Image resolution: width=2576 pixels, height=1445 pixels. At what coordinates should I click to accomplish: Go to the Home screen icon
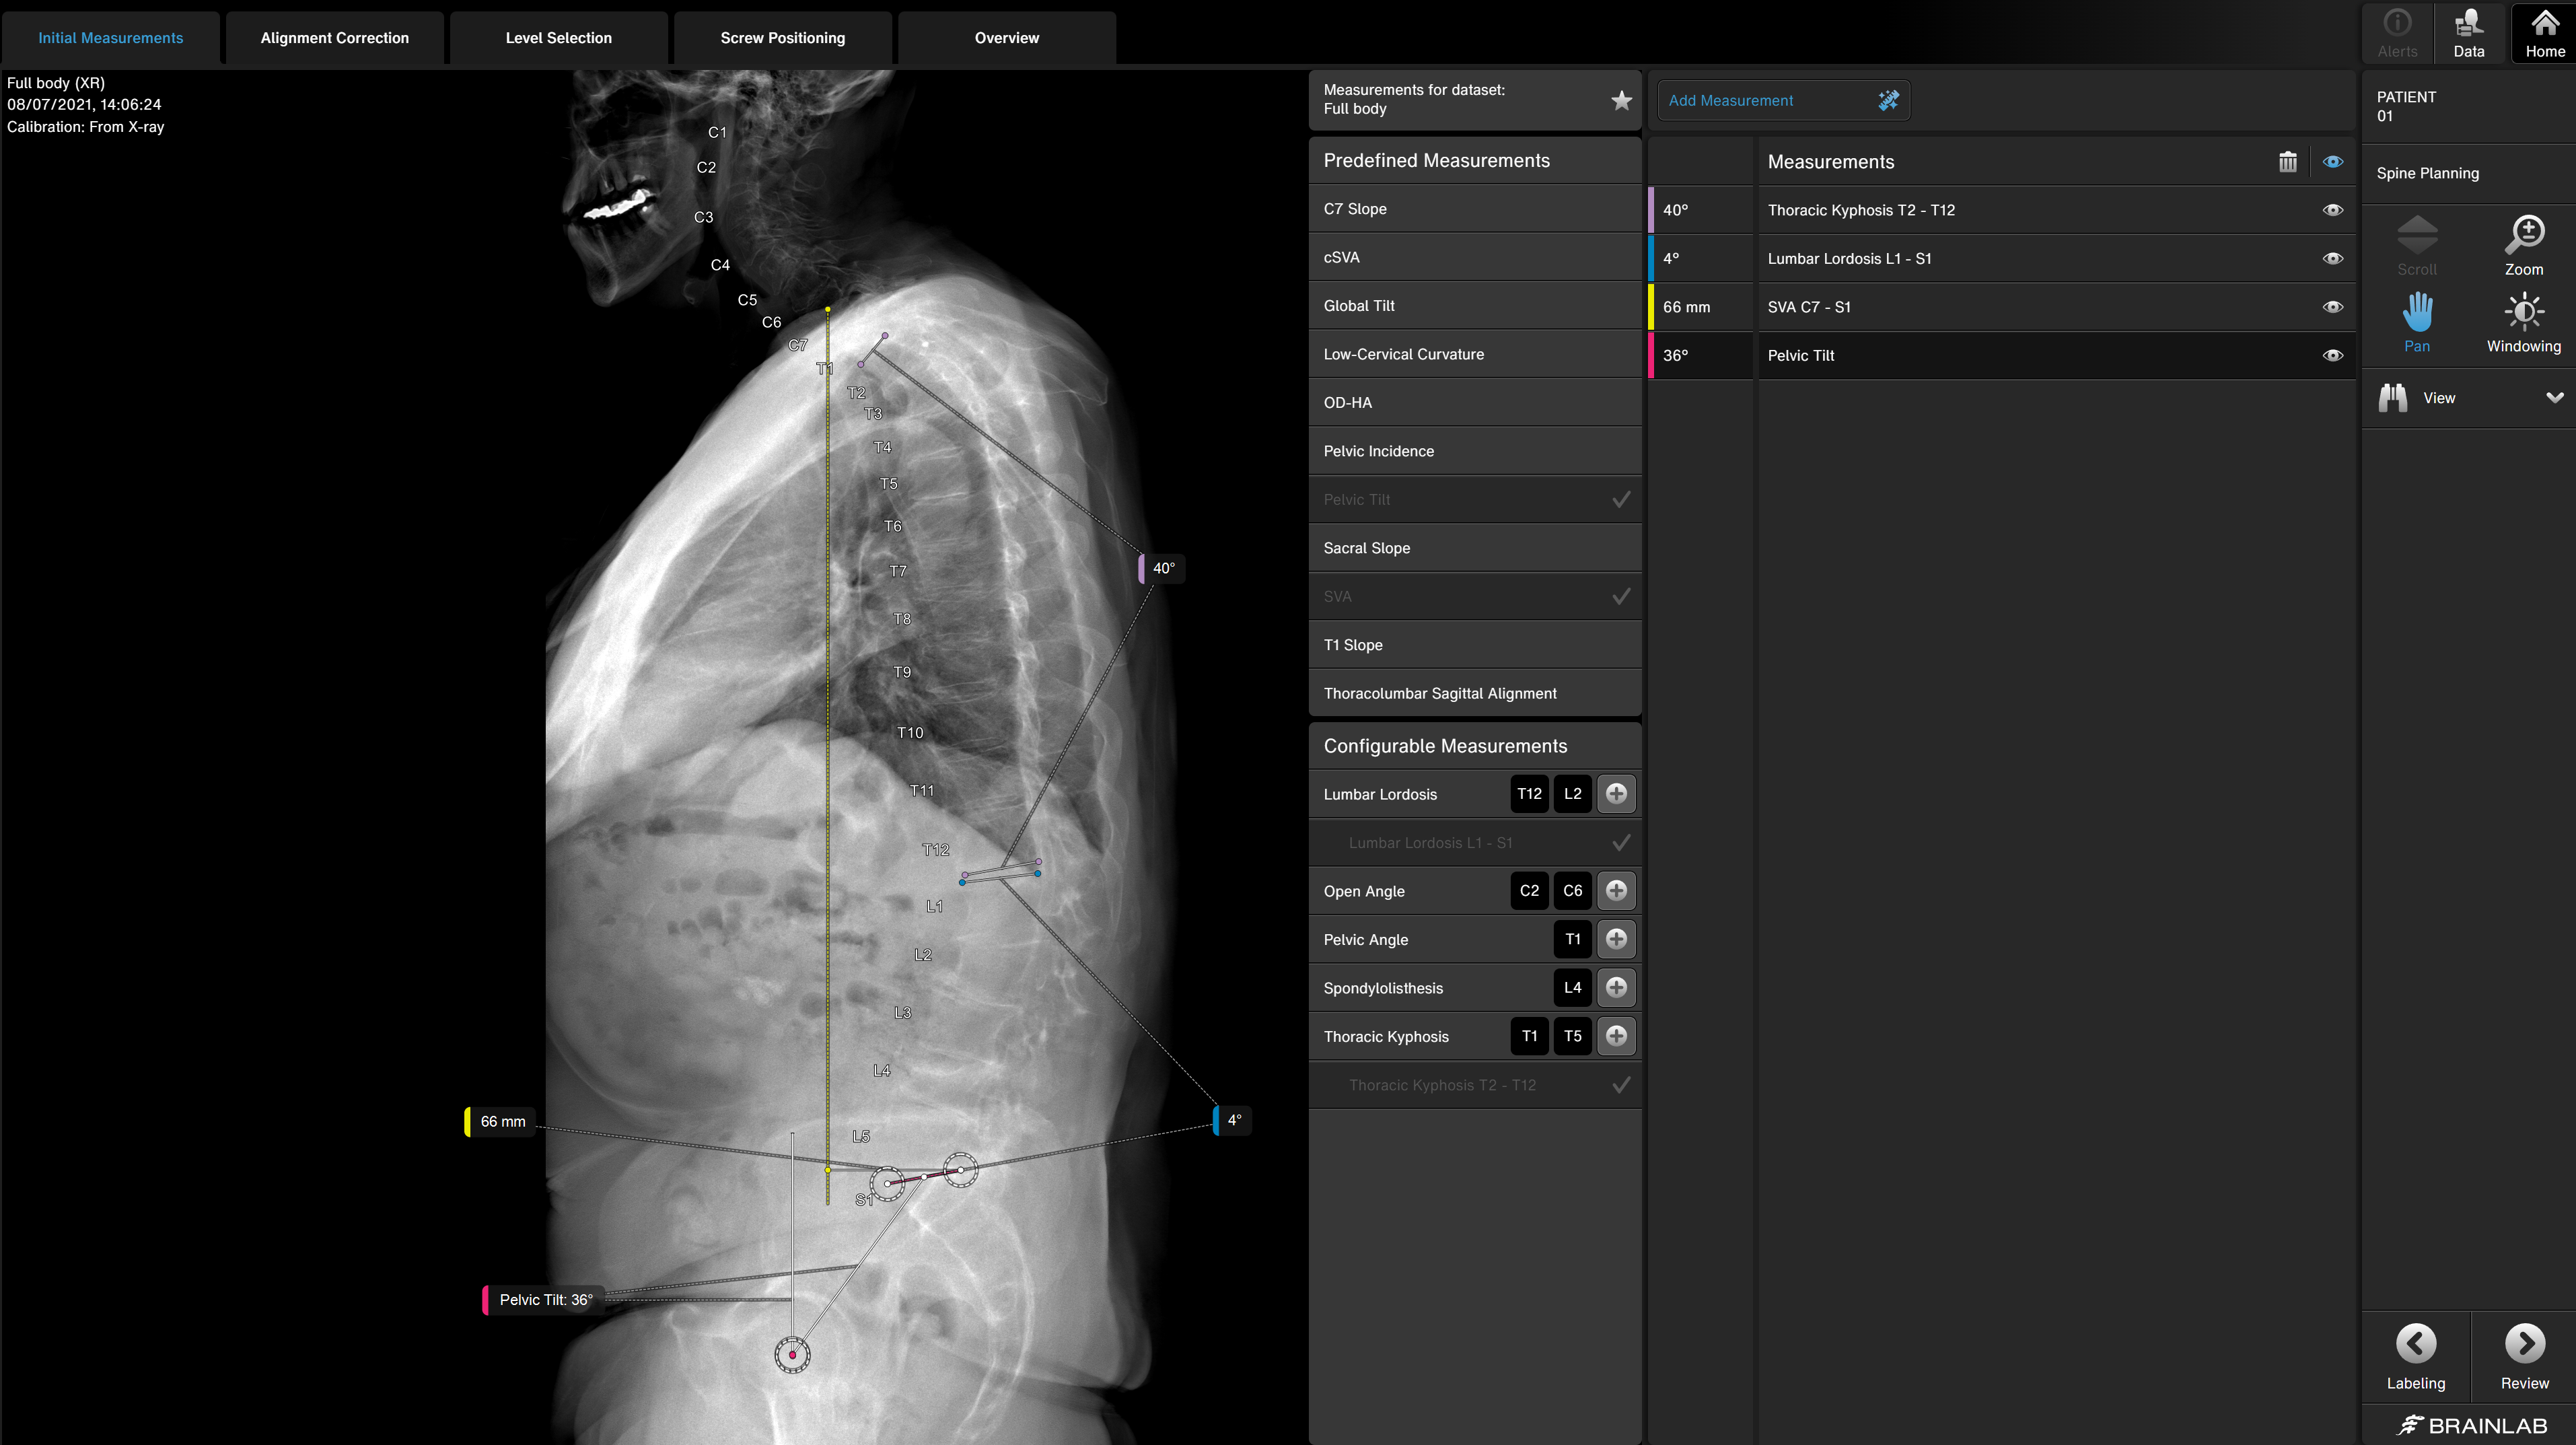tap(2544, 32)
